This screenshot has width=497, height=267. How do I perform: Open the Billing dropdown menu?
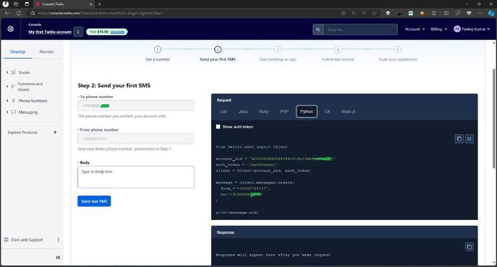tap(439, 29)
